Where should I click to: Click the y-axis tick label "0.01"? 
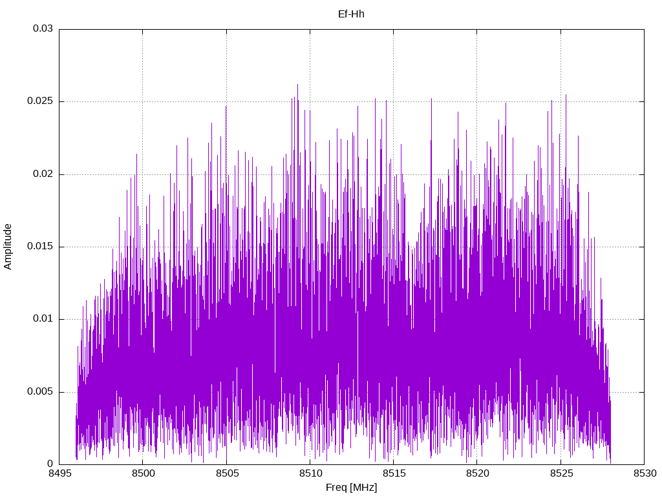pos(43,319)
